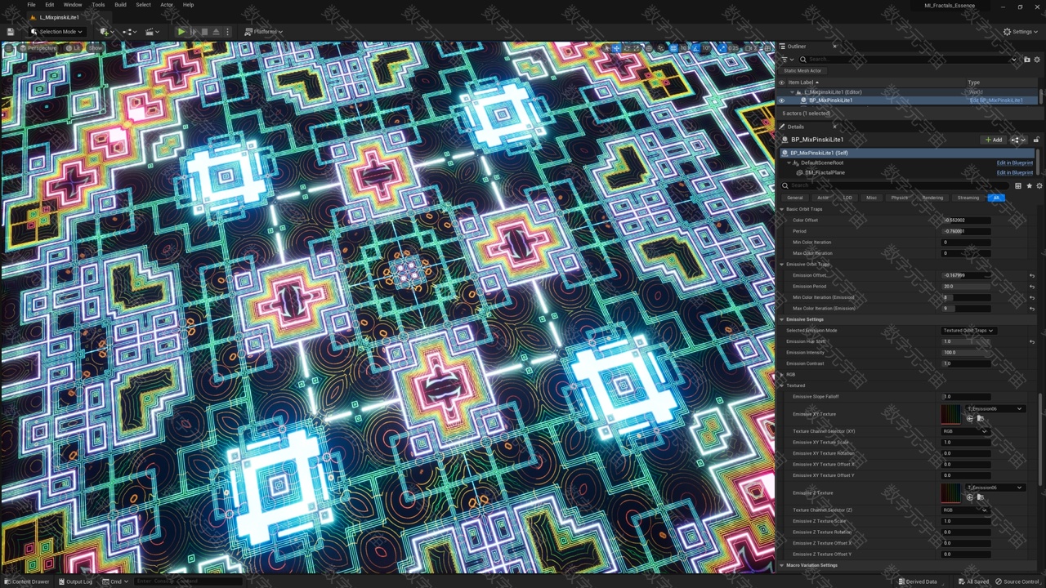1046x588 pixels.
Task: Open the Selected Emission Mode dropdown
Action: 968,331
